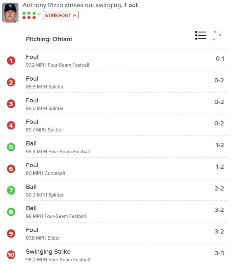Select pitch number 3 red circle
This screenshot has width=233, height=264.
tap(11, 104)
